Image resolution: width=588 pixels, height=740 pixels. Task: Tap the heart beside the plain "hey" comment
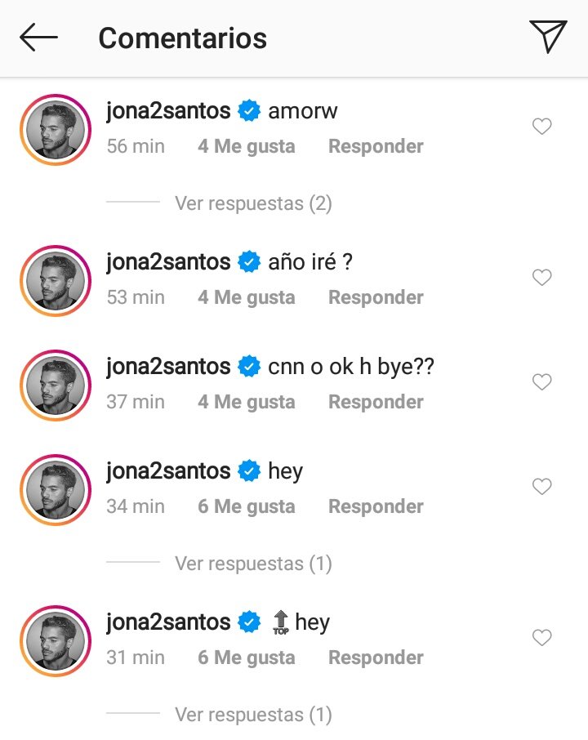click(541, 487)
